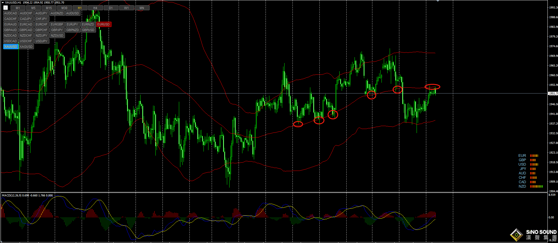Switch chart to M1 timeframe
The image size is (558, 243).
[x=18, y=8]
